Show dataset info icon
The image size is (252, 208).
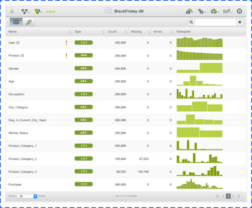[x=239, y=11]
